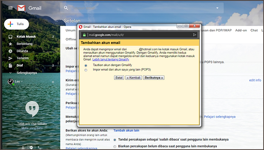Open the Gmail main menu hamburger

click(x=10, y=8)
